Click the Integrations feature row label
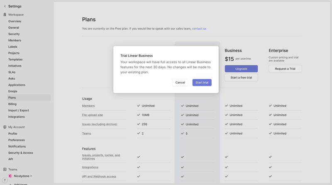This screenshot has width=332, height=185. tap(90, 167)
